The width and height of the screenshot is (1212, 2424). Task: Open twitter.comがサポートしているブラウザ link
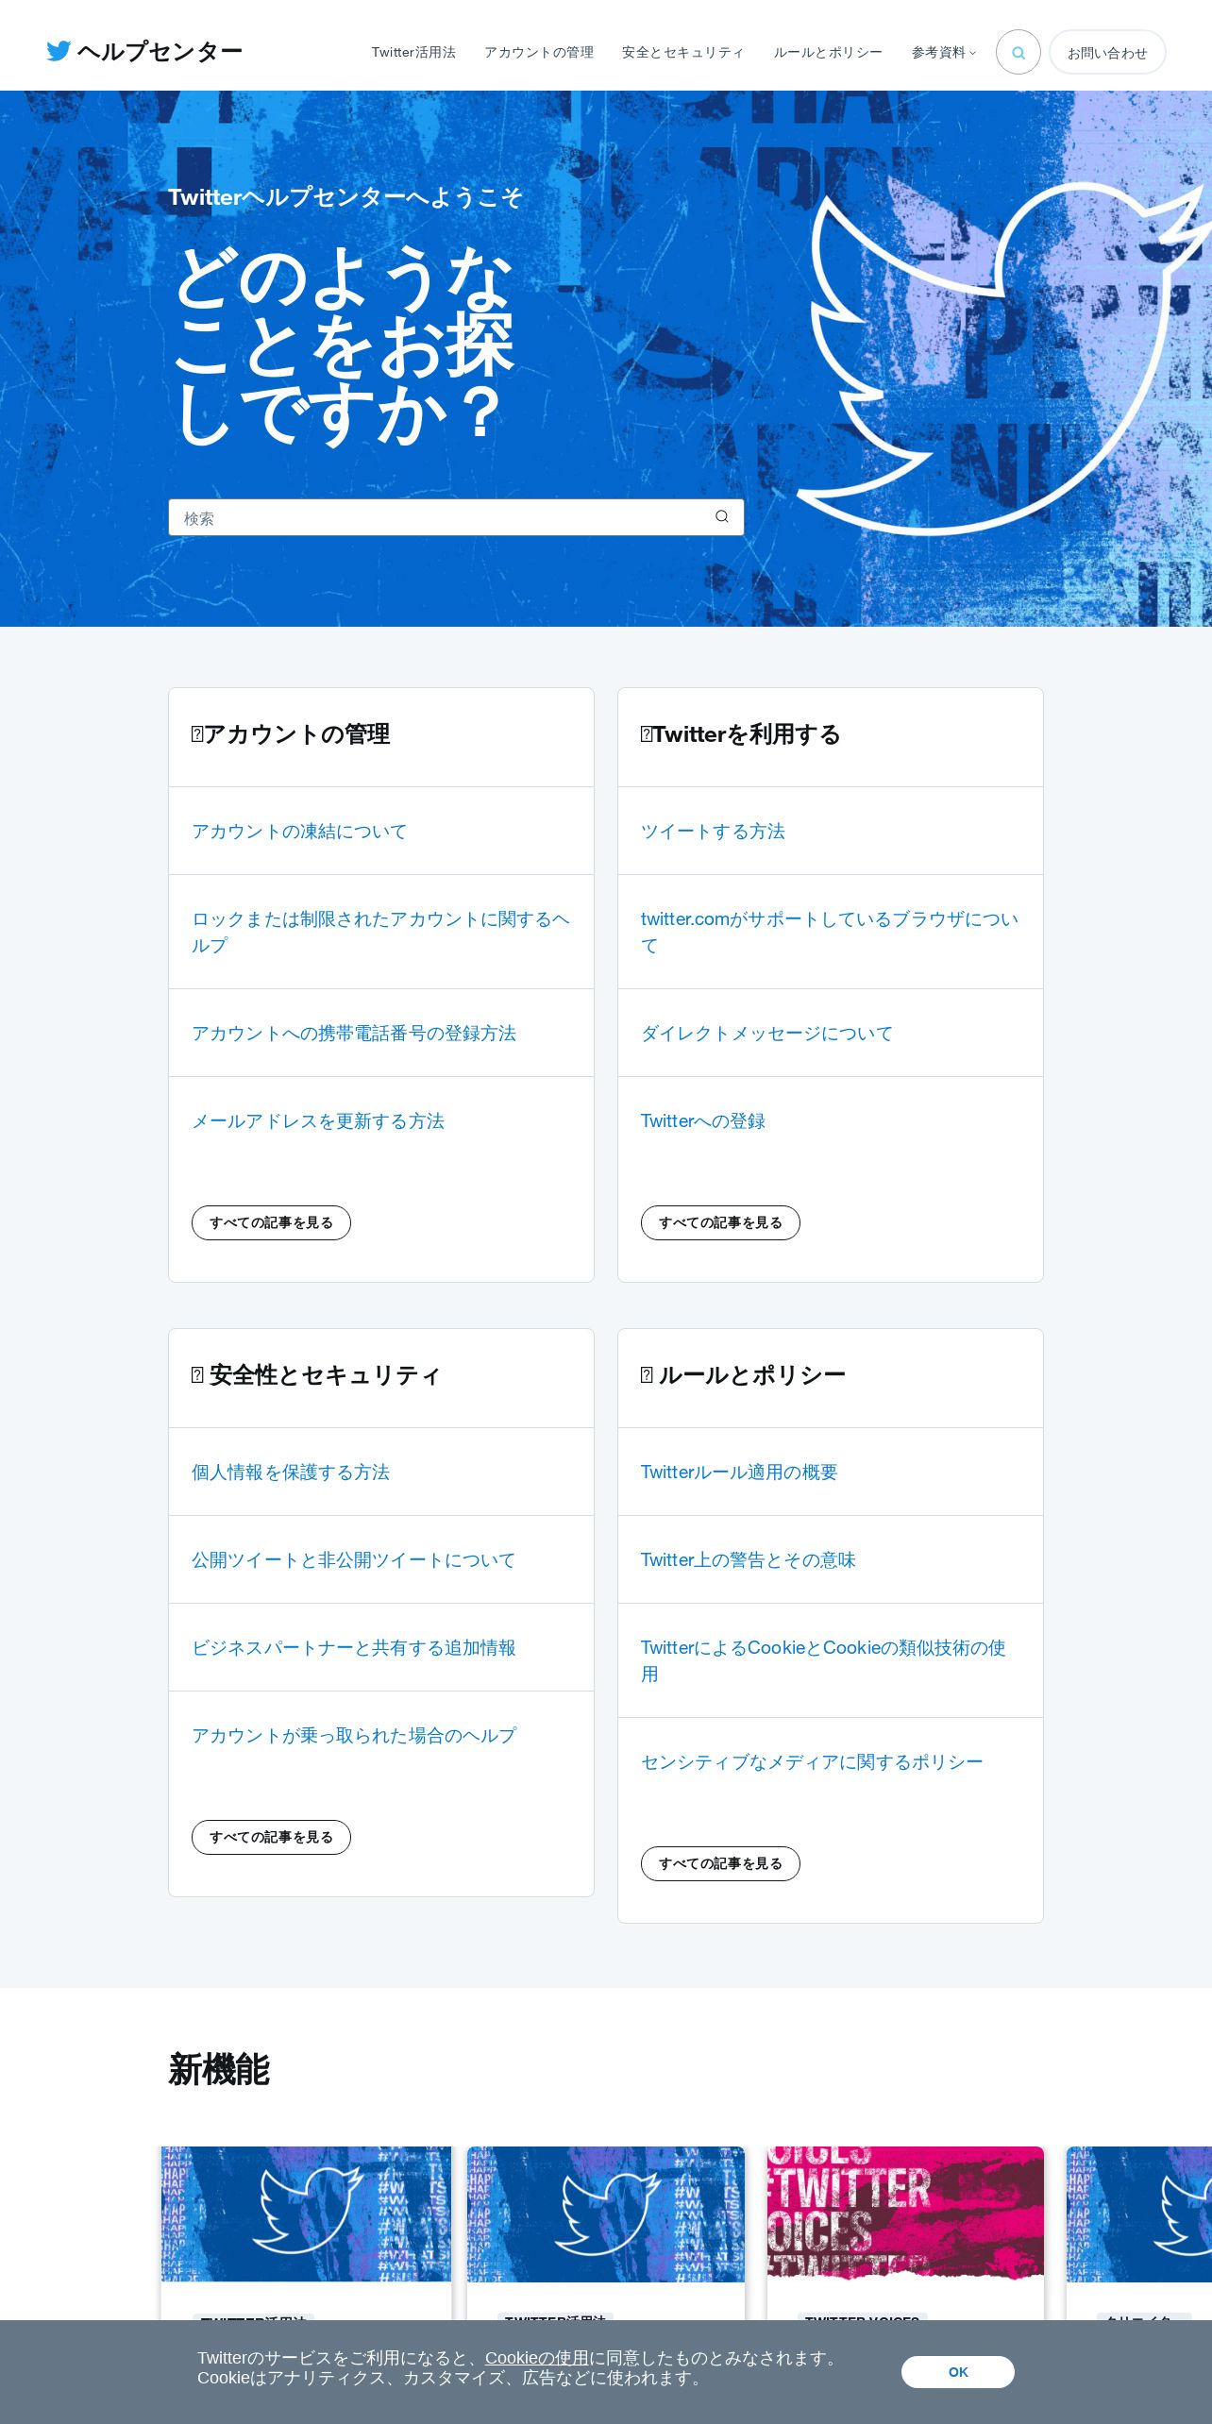coord(830,932)
